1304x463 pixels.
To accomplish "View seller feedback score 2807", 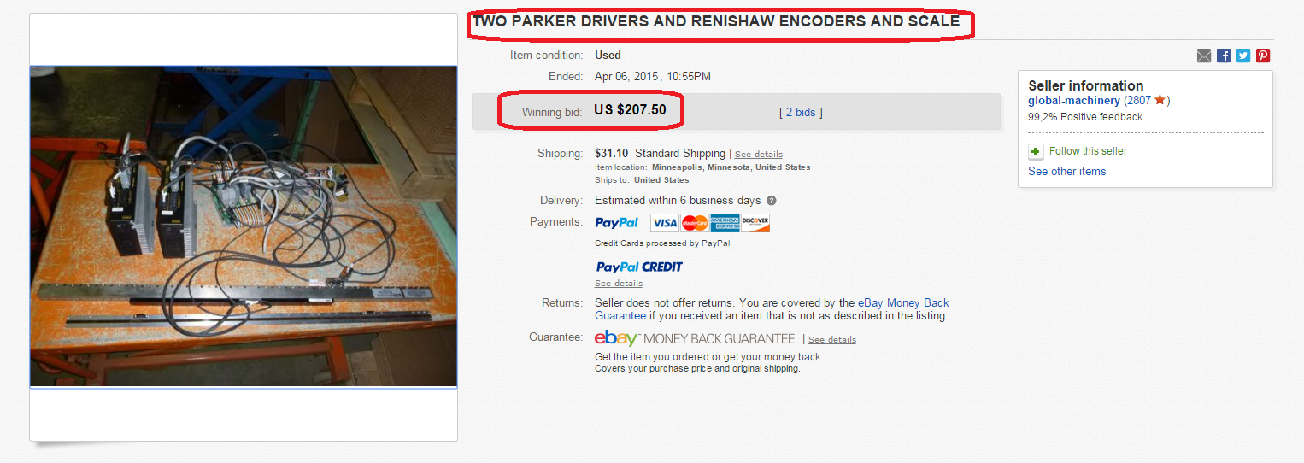I will [x=1138, y=101].
